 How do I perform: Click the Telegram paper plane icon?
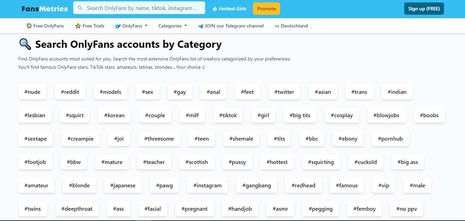[x=201, y=26]
